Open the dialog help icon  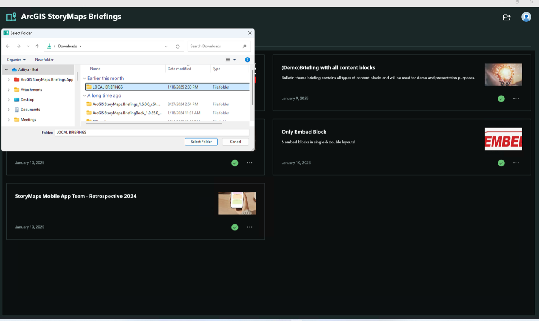[x=247, y=60]
